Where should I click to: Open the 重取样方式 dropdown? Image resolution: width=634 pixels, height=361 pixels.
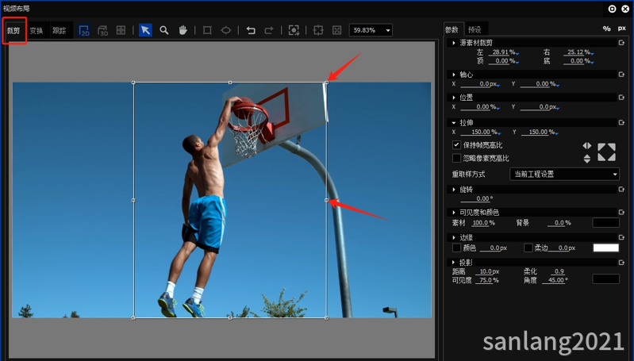(x=564, y=174)
